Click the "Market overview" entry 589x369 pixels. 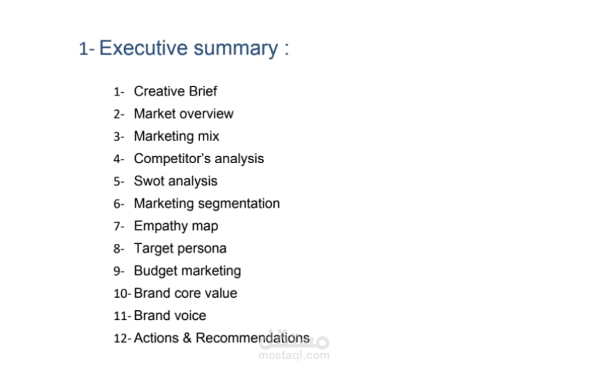pos(183,113)
